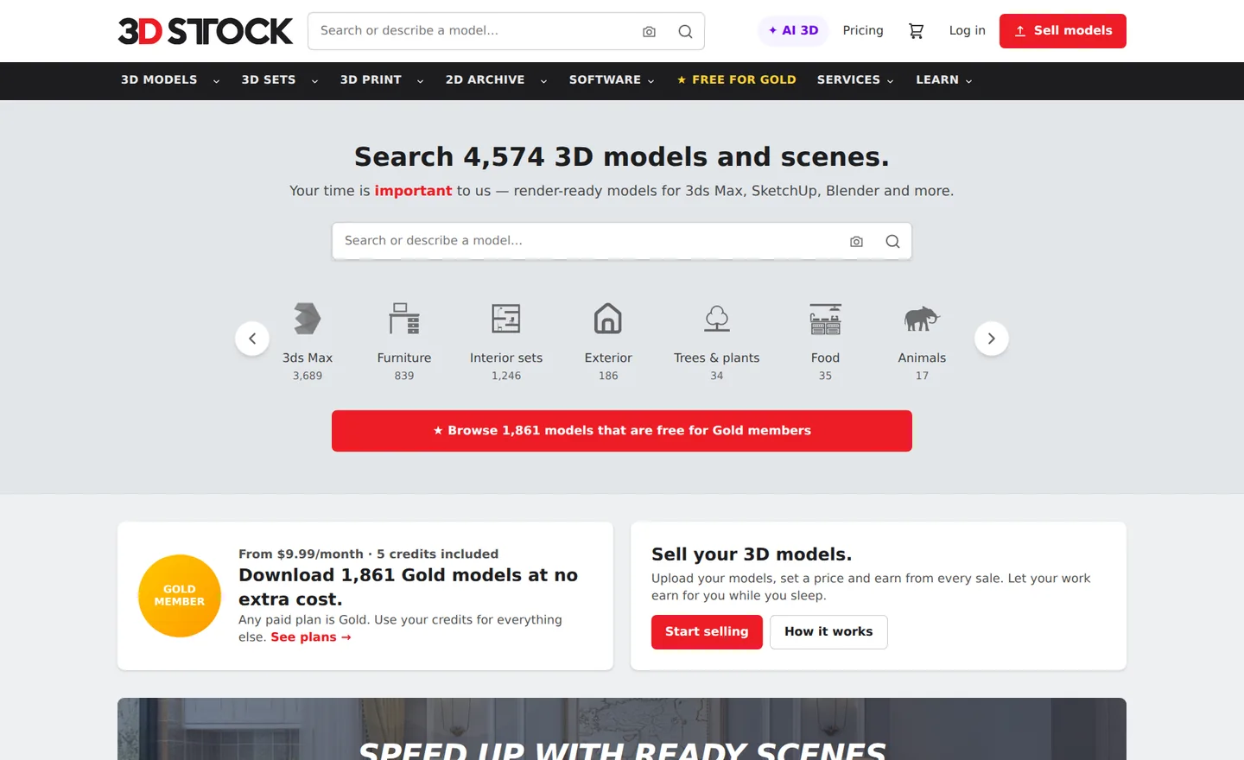Image resolution: width=1244 pixels, height=760 pixels.
Task: Open the Food category icon
Action: (826, 319)
